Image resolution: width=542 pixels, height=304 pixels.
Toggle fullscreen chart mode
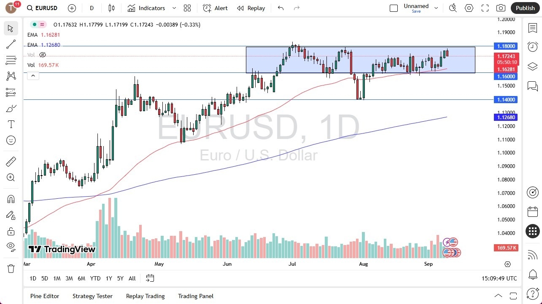click(485, 8)
